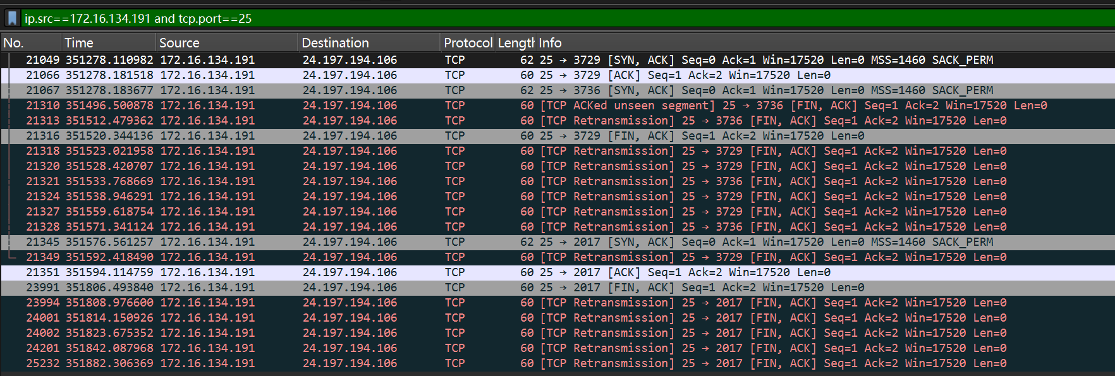This screenshot has width=1115, height=376.
Task: Click destination 24.197.194.106 in packet 21066 row
Action: tap(350, 75)
